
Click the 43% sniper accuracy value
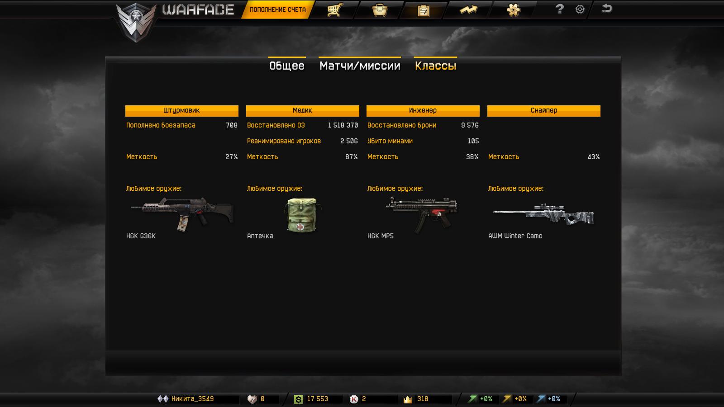click(593, 157)
